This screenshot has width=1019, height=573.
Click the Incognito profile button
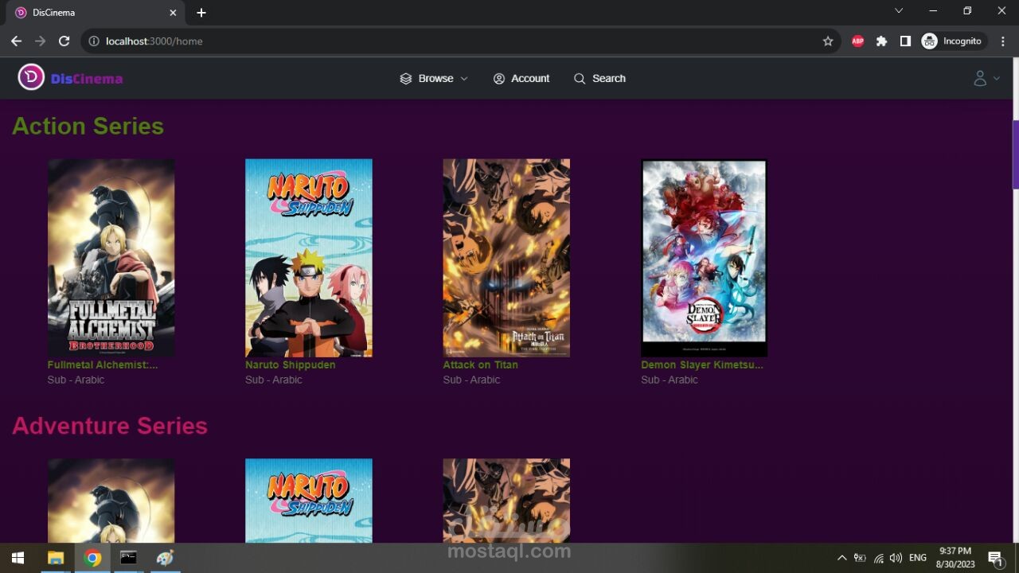(x=952, y=41)
